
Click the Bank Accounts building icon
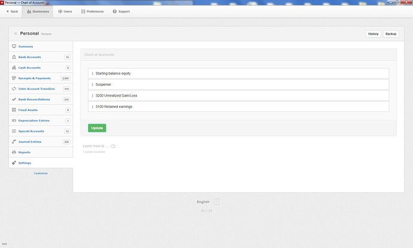tap(14, 57)
